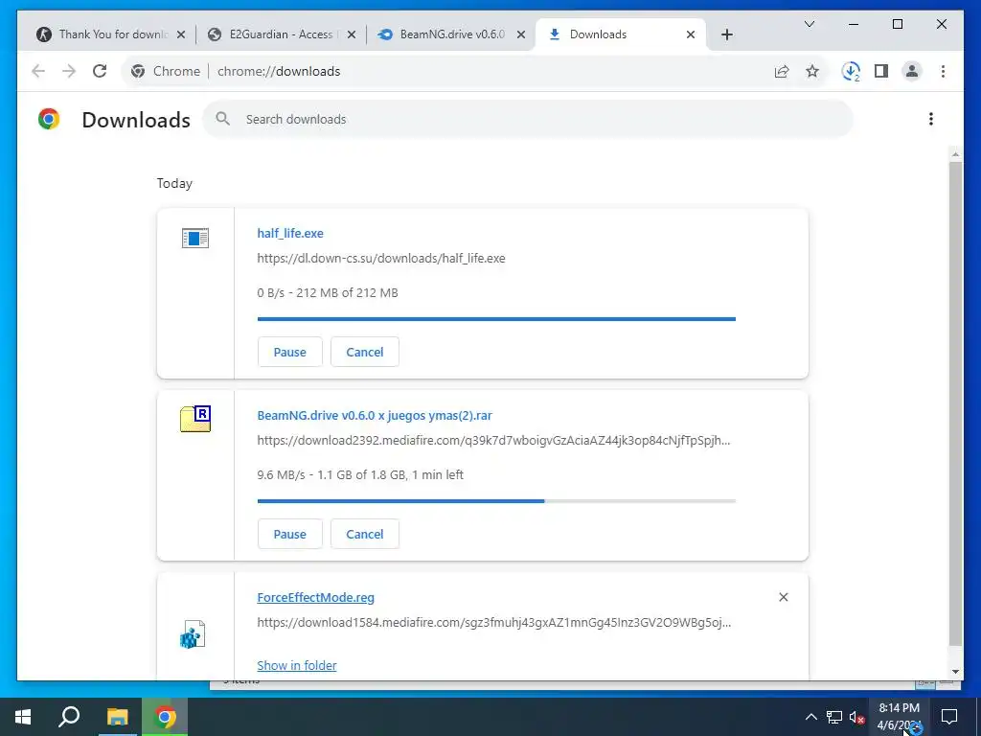Click the Share page icon in address bar

point(782,71)
